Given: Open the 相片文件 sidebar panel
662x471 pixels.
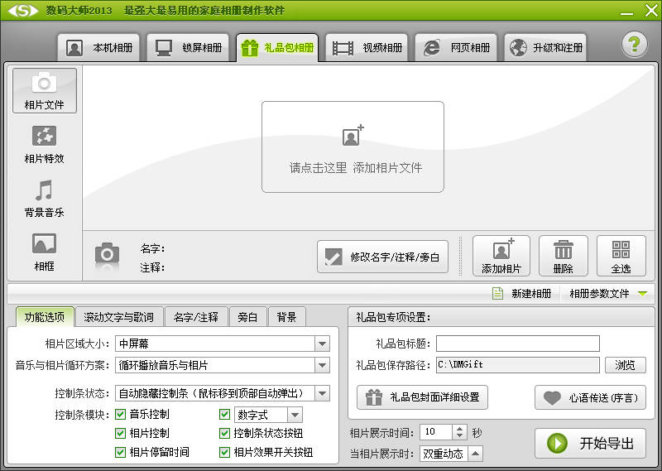Looking at the screenshot, I should (x=45, y=90).
